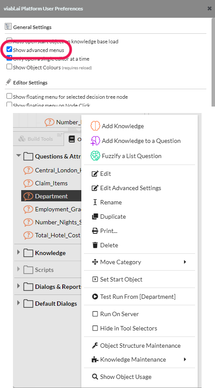The width and height of the screenshot is (215, 388).
Task: Click the question icon beside Department
Action: pyautogui.click(x=29, y=196)
